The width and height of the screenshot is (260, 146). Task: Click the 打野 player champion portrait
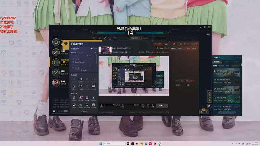[56, 82]
